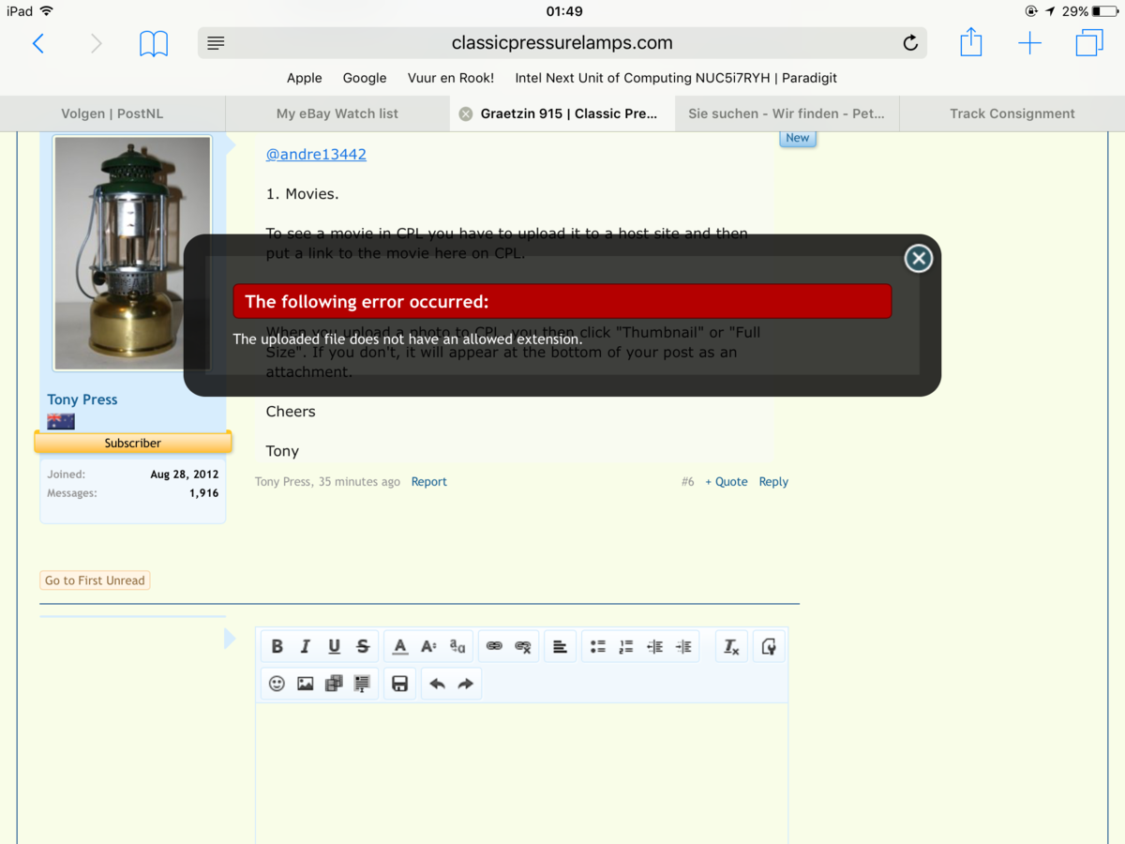Click the Go to First Unread button

tap(95, 580)
